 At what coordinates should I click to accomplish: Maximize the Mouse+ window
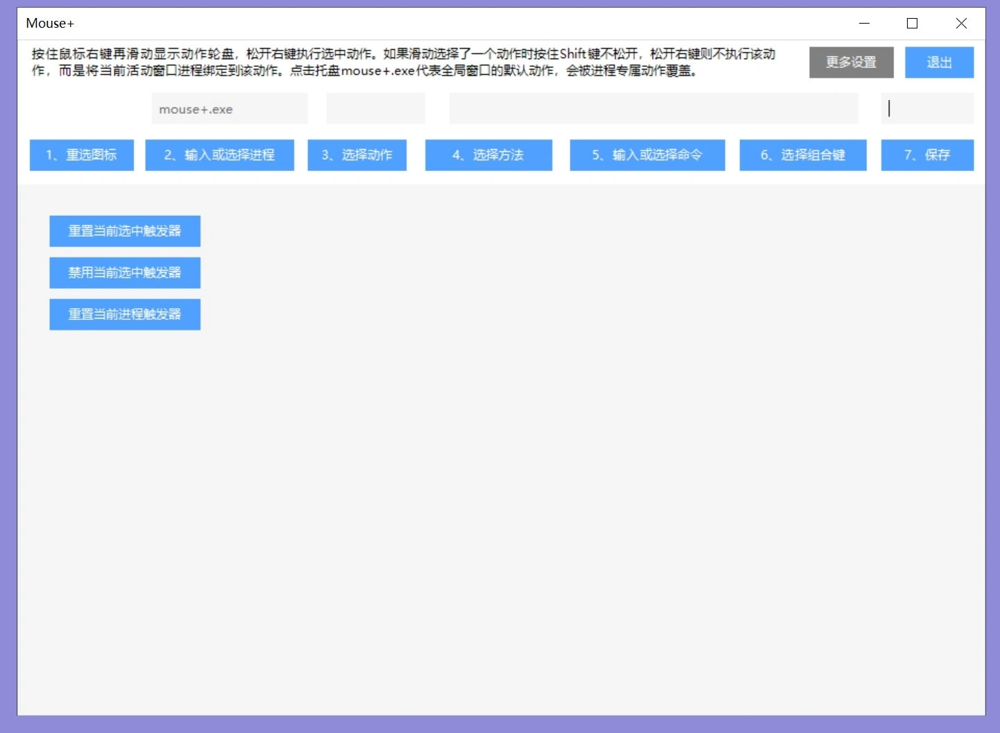click(911, 23)
